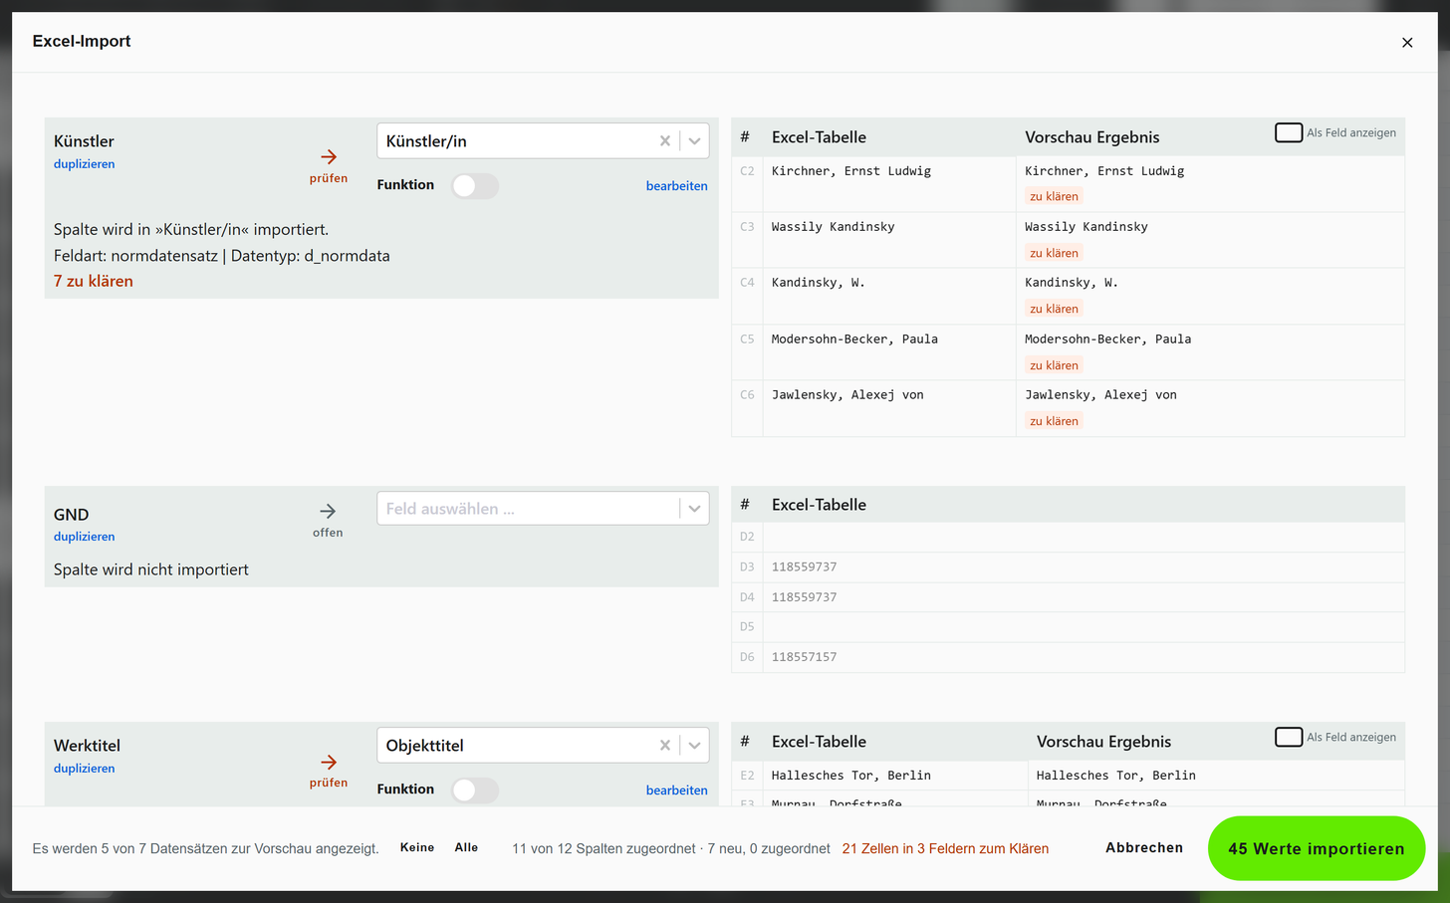1450x903 pixels.
Task: Click preview result Hallesches Tor, Berlin
Action: 1115,776
